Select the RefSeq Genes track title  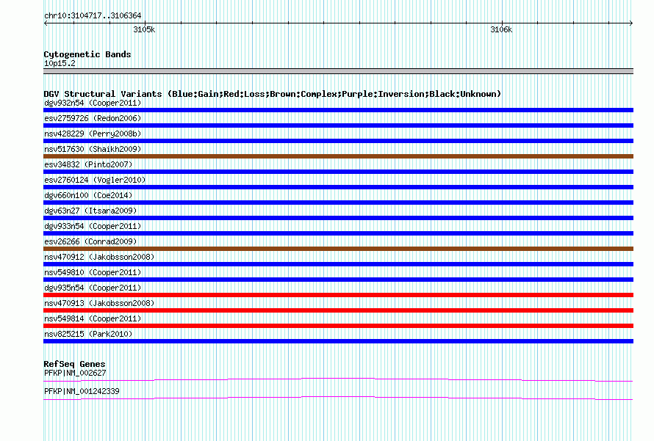(74, 364)
